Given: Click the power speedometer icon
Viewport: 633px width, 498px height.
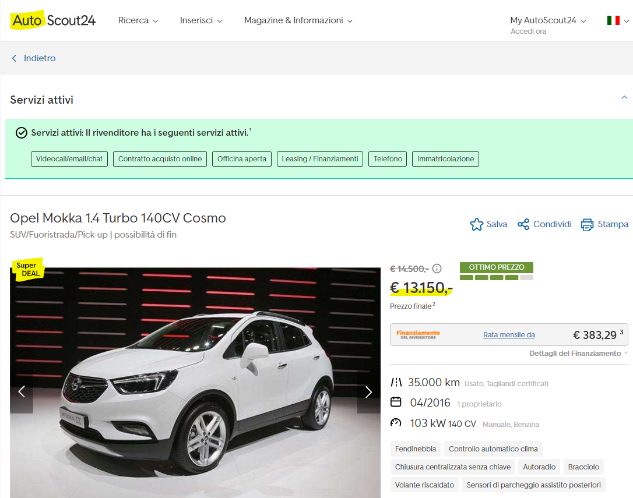Looking at the screenshot, I should [396, 422].
